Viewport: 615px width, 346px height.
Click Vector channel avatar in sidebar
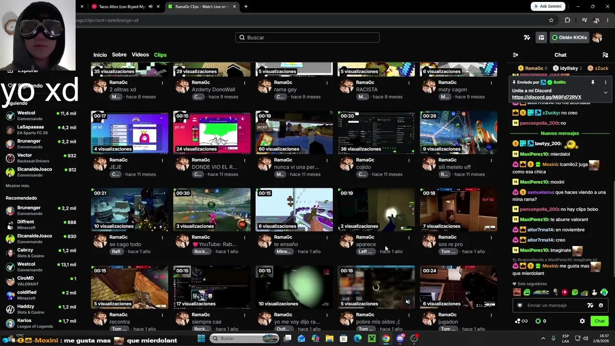pyautogui.click(x=10, y=158)
